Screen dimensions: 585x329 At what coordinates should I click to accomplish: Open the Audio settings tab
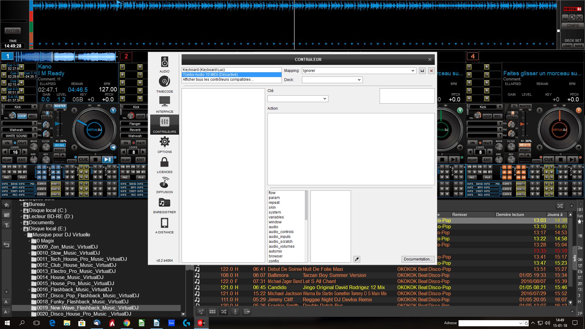point(165,65)
